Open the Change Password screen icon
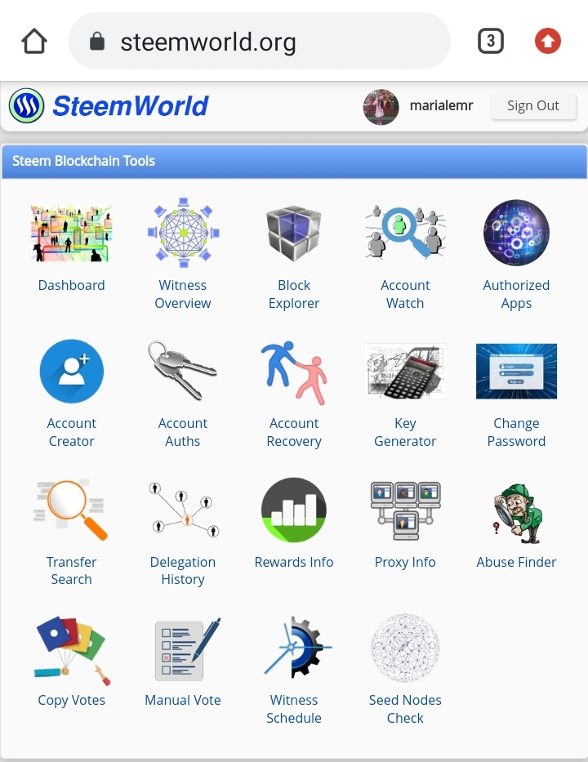Image resolution: width=588 pixels, height=762 pixels. pyautogui.click(x=516, y=372)
